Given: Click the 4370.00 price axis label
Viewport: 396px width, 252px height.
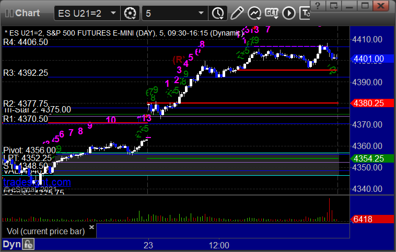Looking at the screenshot, I should coord(367,124).
